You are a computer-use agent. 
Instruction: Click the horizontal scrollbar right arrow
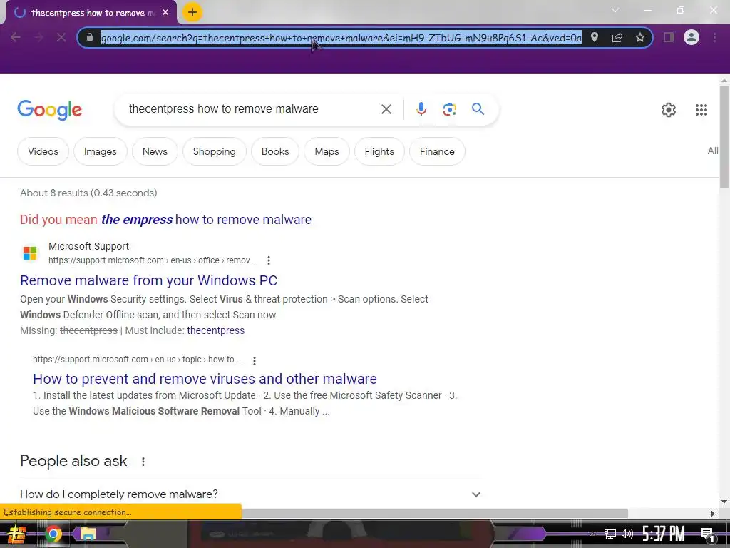point(712,514)
